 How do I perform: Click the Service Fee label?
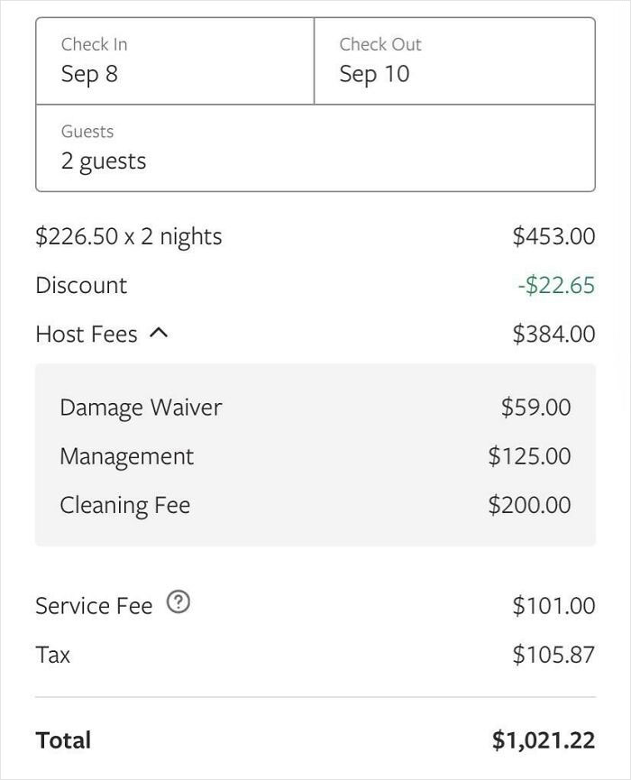pyautogui.click(x=94, y=606)
